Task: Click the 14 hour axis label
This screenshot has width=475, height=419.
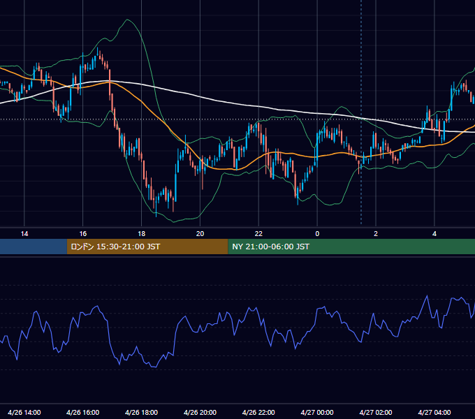Action: coord(24,234)
